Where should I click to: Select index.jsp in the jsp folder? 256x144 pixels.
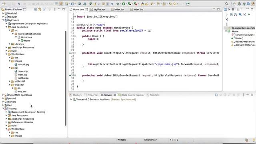pyautogui.click(x=22, y=75)
